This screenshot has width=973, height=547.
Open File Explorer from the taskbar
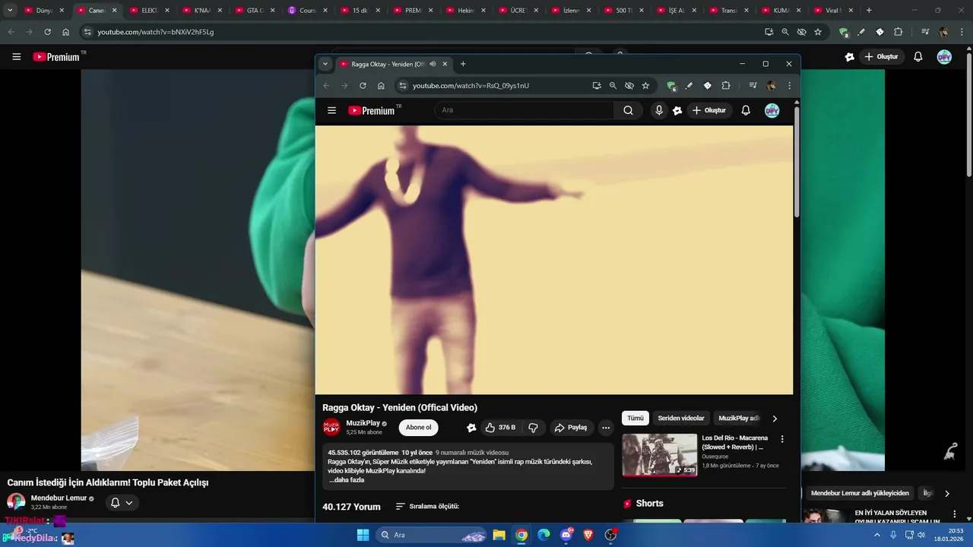[x=499, y=535]
